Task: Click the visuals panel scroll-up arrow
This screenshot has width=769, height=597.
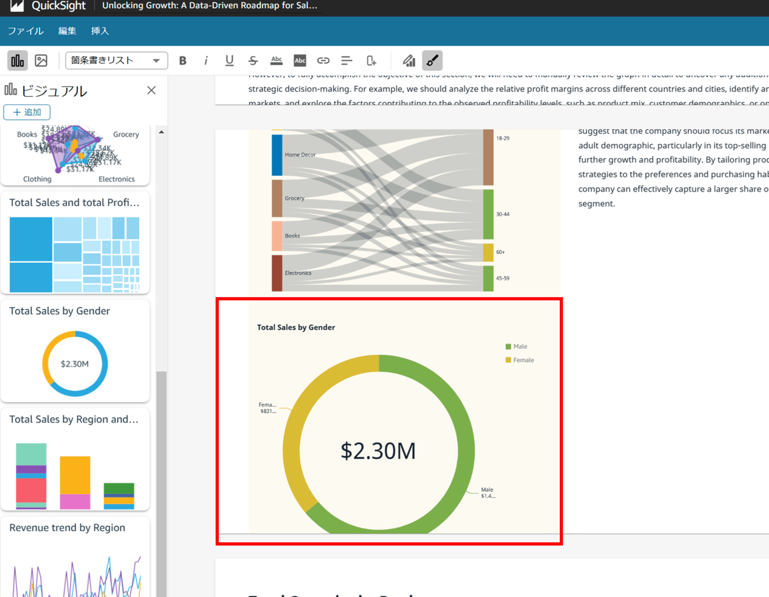Action: (161, 132)
